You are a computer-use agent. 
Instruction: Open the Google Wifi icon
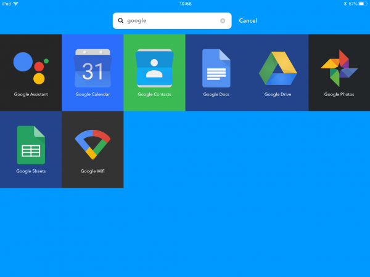click(92, 145)
